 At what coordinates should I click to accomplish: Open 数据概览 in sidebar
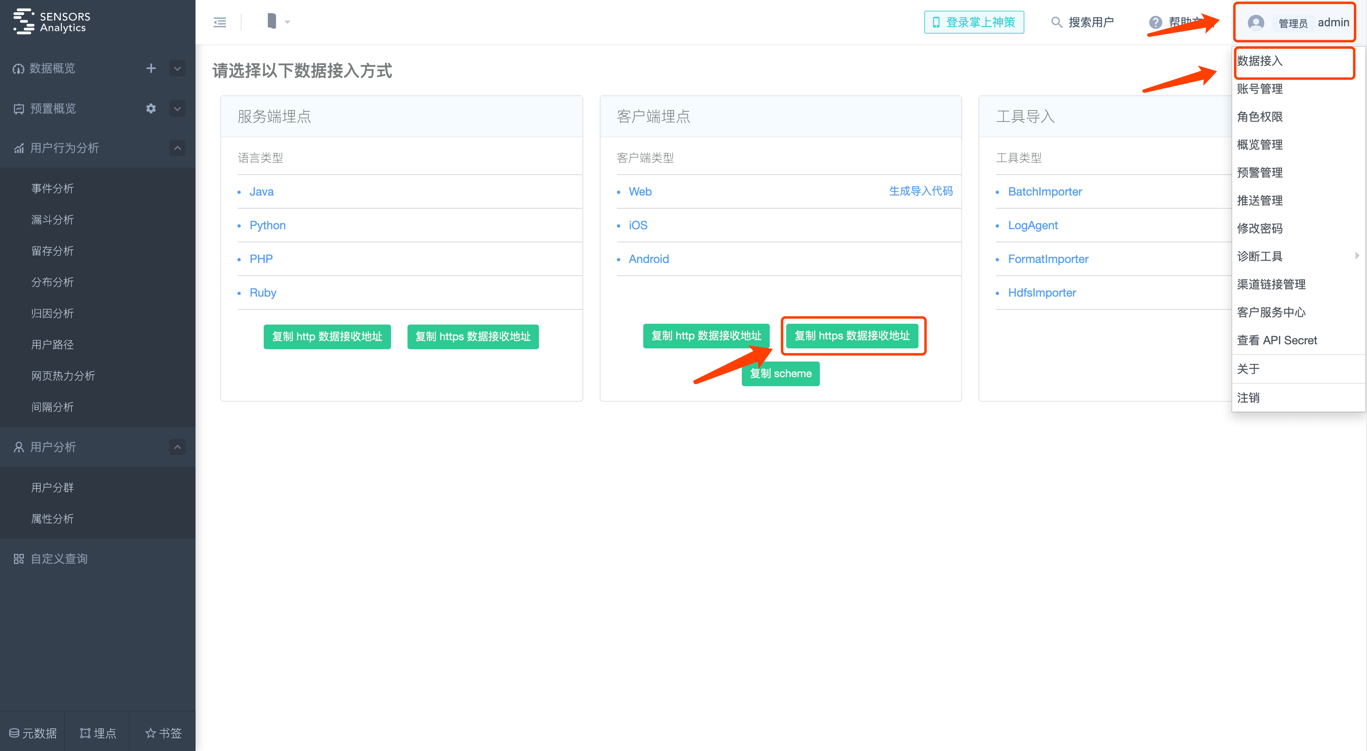coord(52,68)
